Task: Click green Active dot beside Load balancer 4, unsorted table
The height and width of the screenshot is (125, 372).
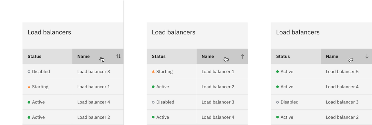Action: pos(29,102)
